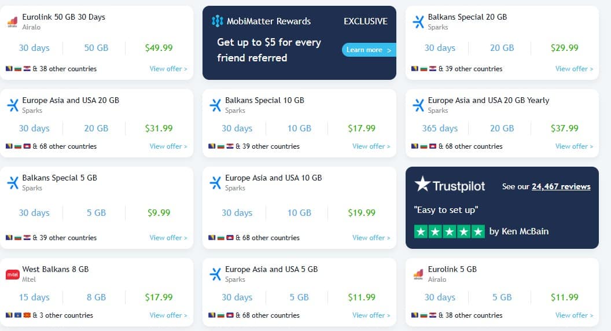Image resolution: width=611 pixels, height=331 pixels.
Task: Click the MobiMatter Rewards logo icon
Action: click(217, 21)
